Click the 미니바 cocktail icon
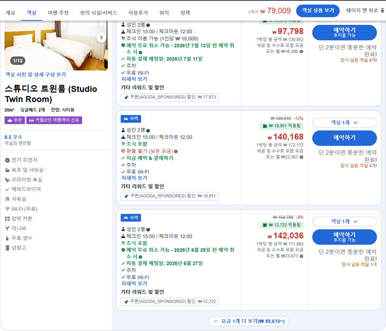 [7, 229]
